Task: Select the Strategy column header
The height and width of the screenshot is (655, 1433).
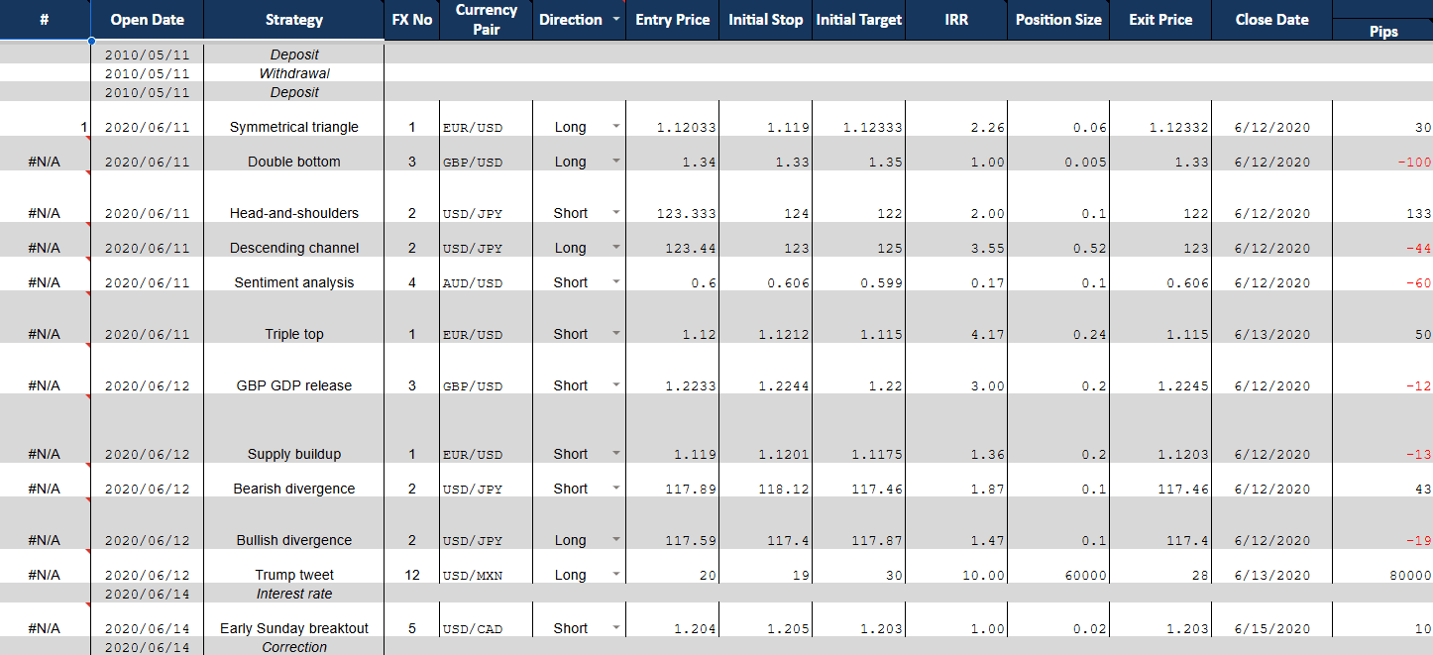Action: click(x=294, y=20)
